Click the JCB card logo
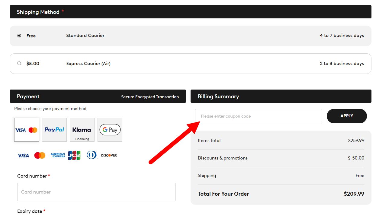 click(x=74, y=155)
